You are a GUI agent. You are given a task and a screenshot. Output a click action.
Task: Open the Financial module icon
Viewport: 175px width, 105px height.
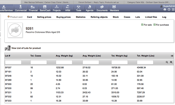coord(33,7)
